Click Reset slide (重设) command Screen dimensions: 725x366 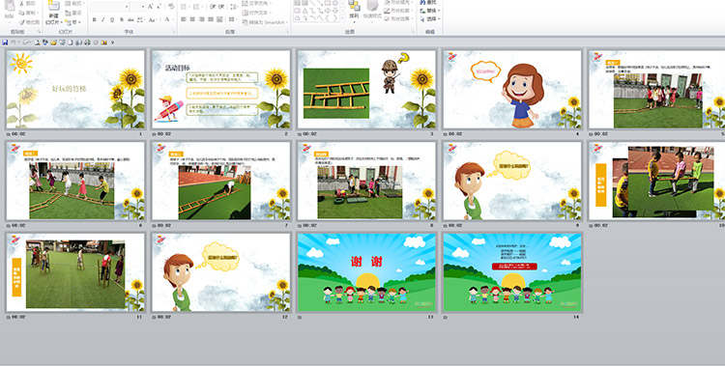73,13
